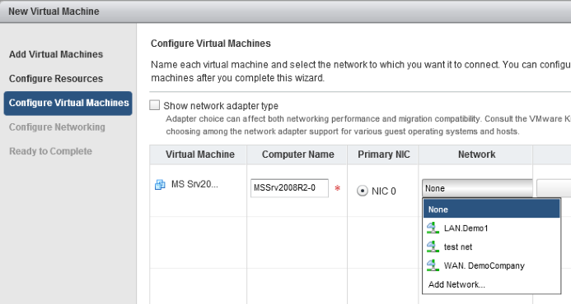Click the test net network icon
The width and height of the screenshot is (571, 304).
[x=433, y=246]
